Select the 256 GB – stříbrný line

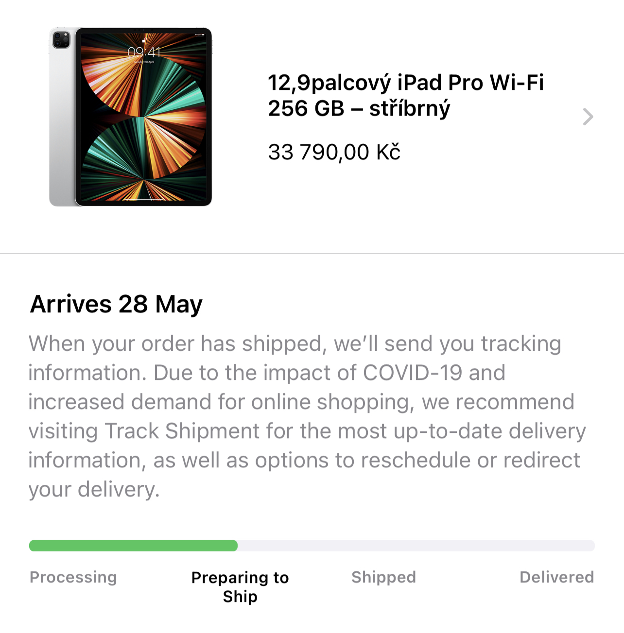(x=359, y=108)
